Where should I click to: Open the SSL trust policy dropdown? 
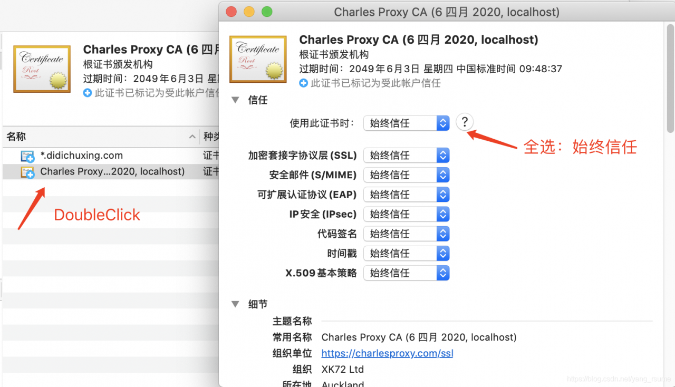coord(407,155)
